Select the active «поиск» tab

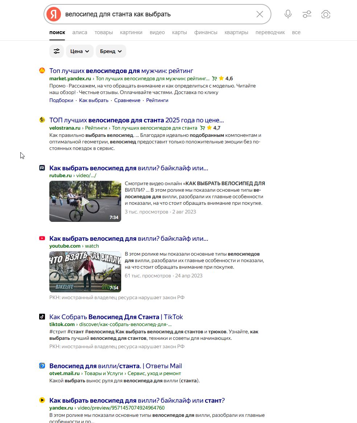pos(57,32)
